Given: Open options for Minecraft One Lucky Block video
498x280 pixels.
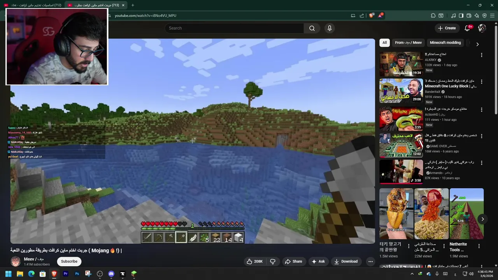Looking at the screenshot, I should [482, 82].
